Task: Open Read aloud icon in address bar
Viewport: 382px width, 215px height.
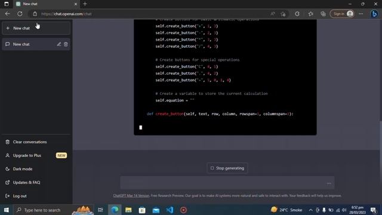Action: (x=273, y=14)
